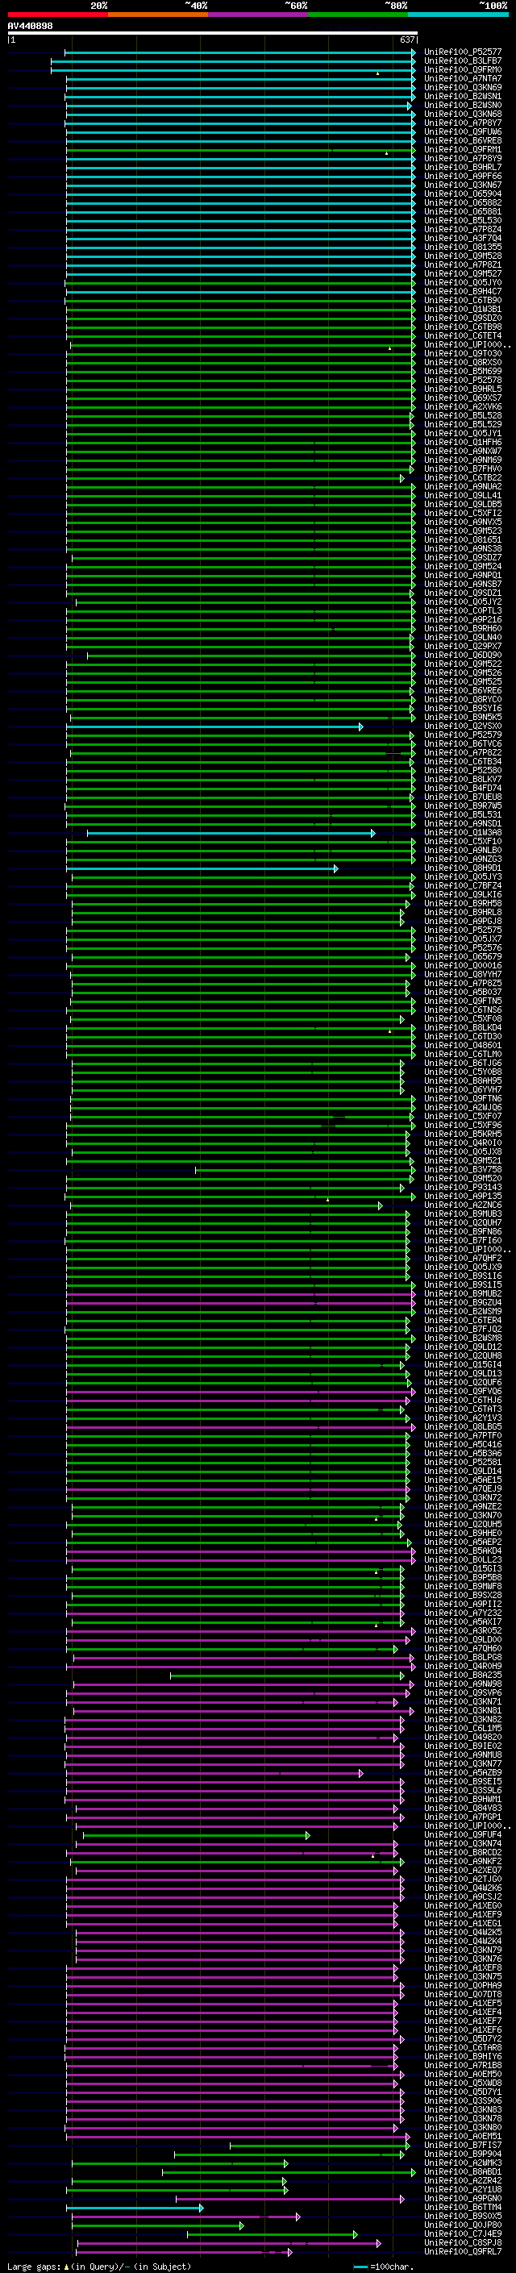Click the Large gaps legend text

[x=99, y=2267]
